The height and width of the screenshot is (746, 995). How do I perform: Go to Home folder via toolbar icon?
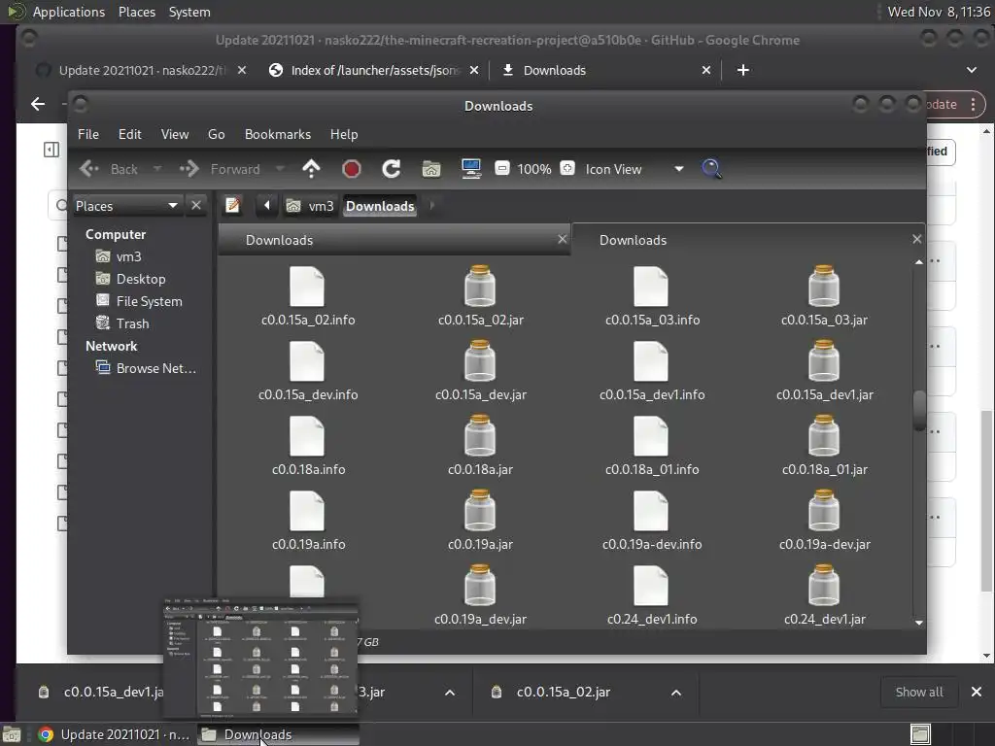(x=431, y=169)
